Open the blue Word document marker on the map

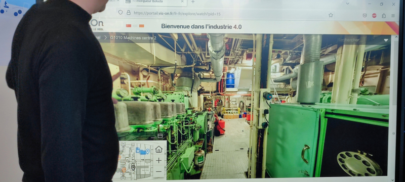pyautogui.click(x=138, y=150)
